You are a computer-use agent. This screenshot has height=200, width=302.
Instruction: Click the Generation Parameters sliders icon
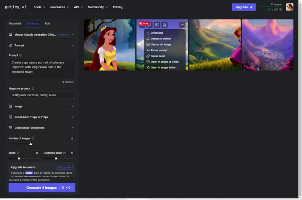[x=11, y=128]
